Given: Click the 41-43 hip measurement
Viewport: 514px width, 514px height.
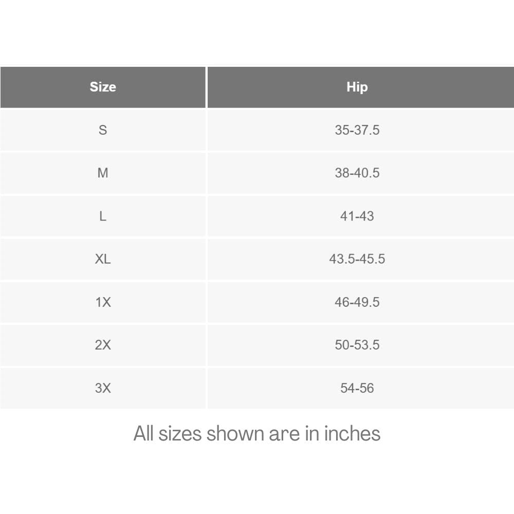Looking at the screenshot, I should point(357,216).
